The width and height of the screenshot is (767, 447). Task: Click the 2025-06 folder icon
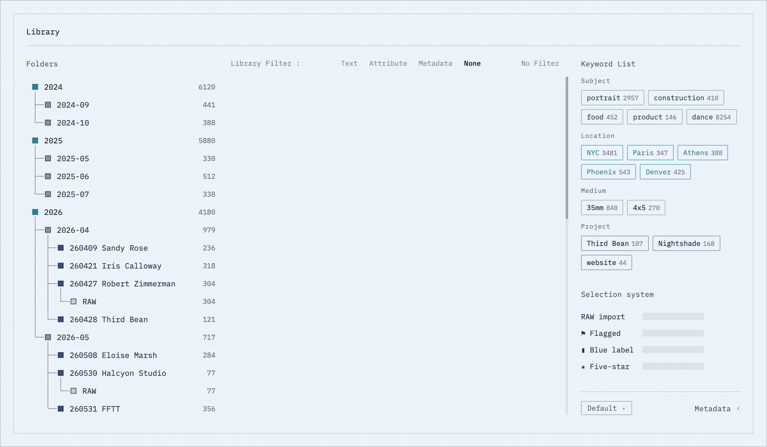(48, 176)
